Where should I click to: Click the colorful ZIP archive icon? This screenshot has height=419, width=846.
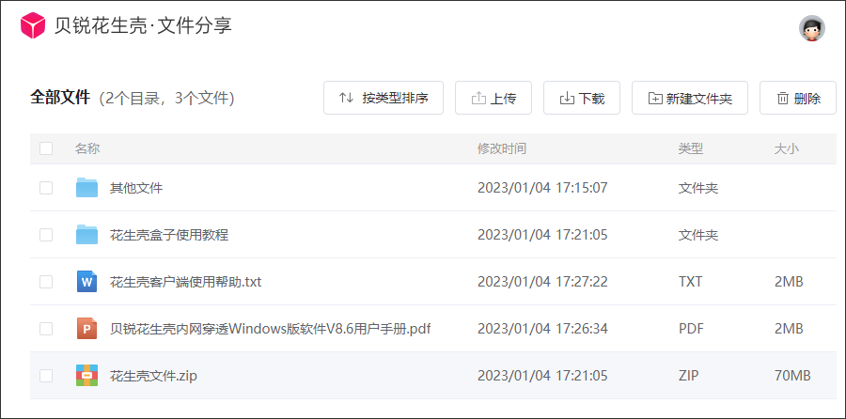pos(87,376)
